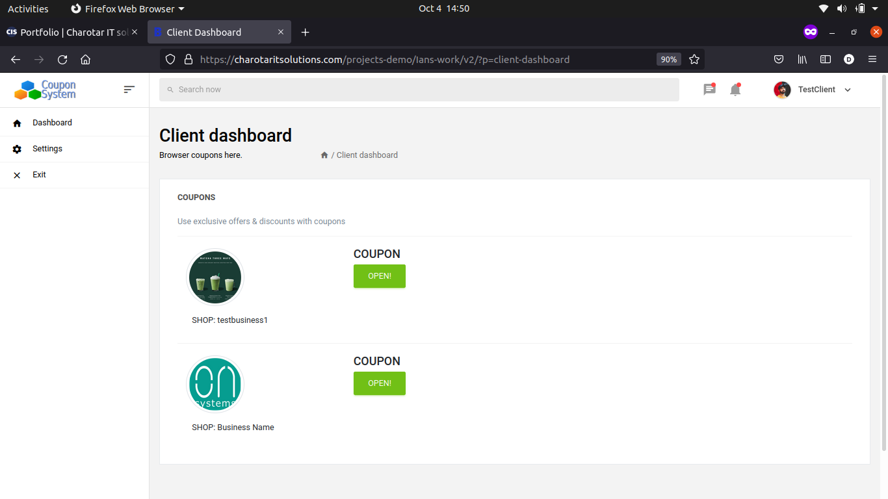Click the site padlock icon
Viewport: 888px width, 499px height.
coord(189,59)
